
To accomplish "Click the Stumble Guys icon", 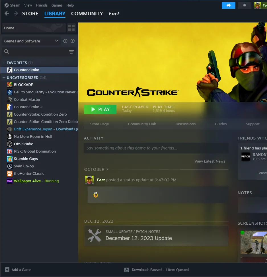I will (x=10, y=159).
